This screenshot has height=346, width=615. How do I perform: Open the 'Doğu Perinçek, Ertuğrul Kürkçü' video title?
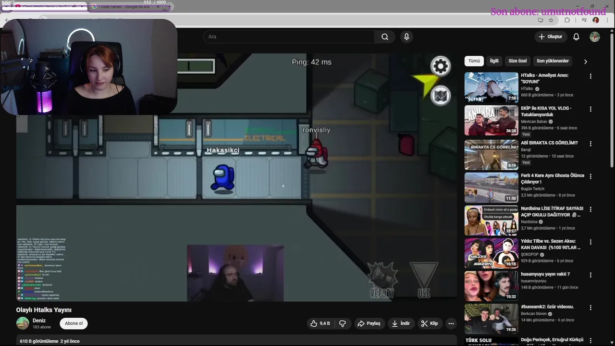click(552, 340)
